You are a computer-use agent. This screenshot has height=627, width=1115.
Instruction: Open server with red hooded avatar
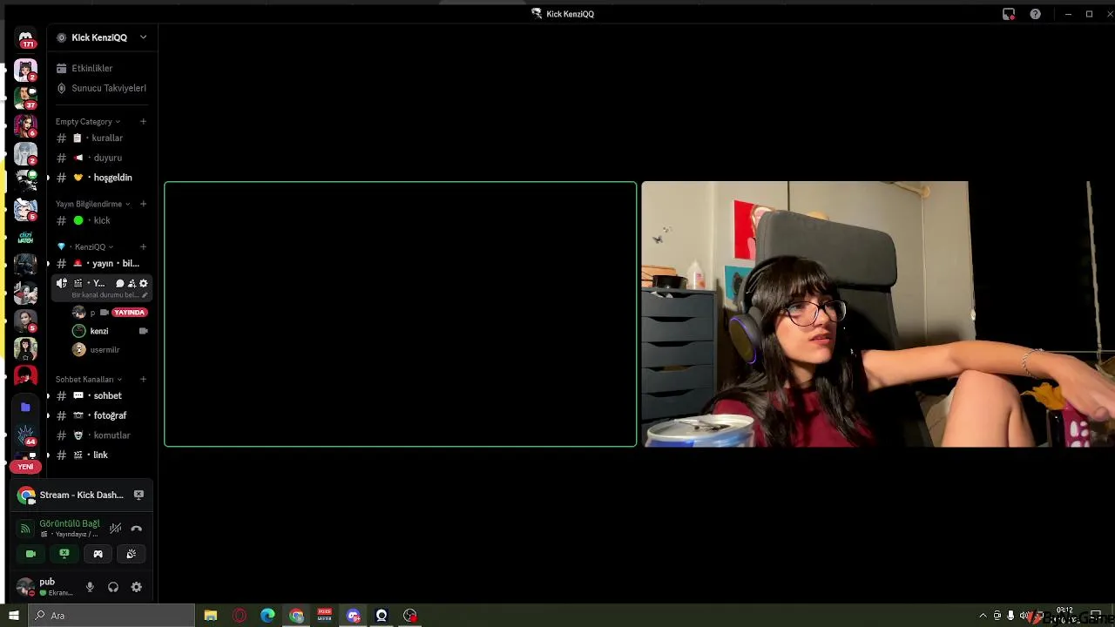click(25, 376)
